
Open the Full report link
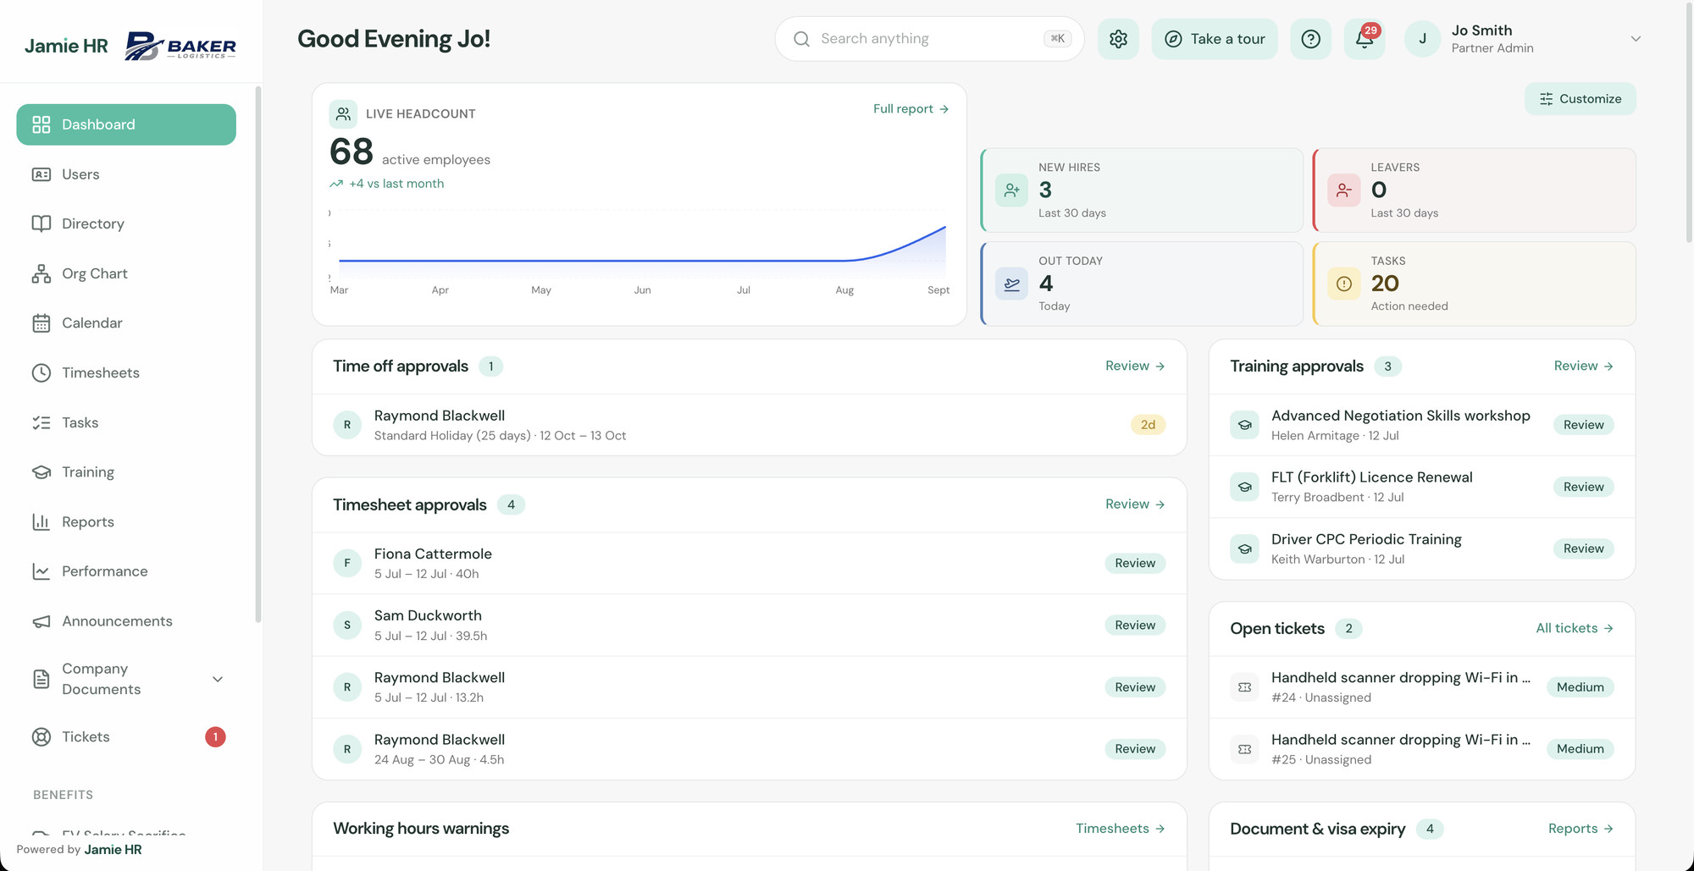tap(911, 109)
